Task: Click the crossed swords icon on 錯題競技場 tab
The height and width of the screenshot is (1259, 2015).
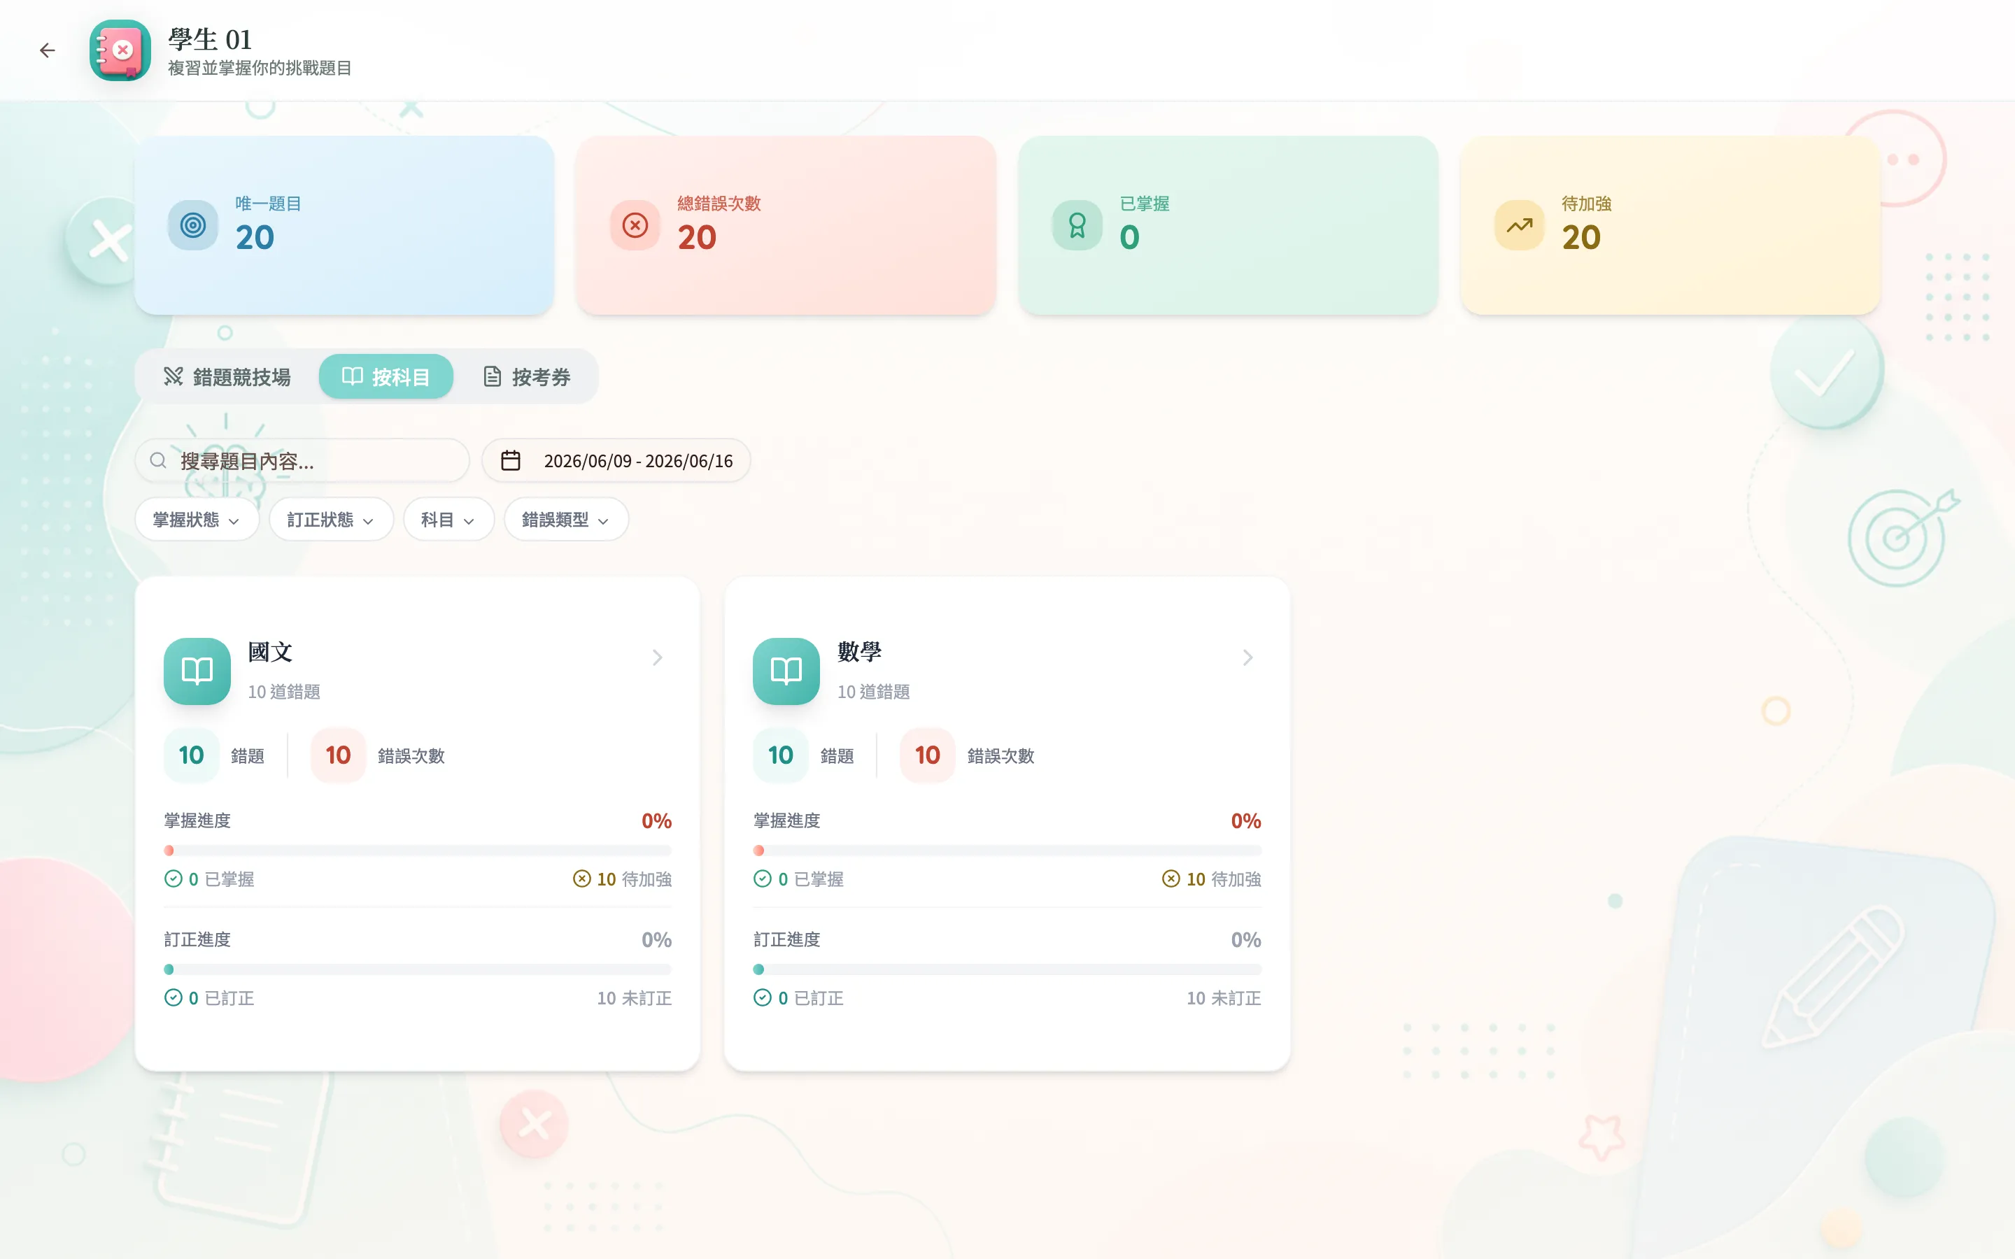Action: click(174, 376)
